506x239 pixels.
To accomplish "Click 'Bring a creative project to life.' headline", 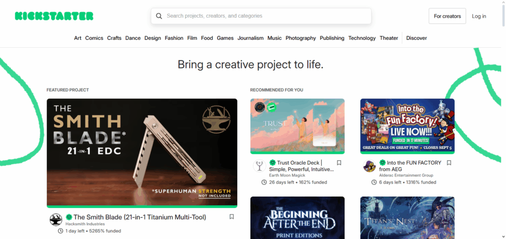I will click(x=251, y=65).
